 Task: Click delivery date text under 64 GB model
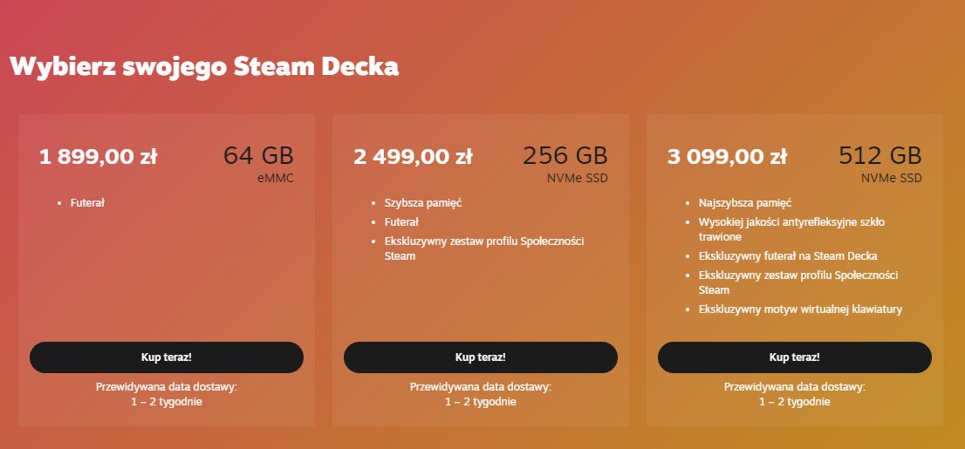[166, 394]
